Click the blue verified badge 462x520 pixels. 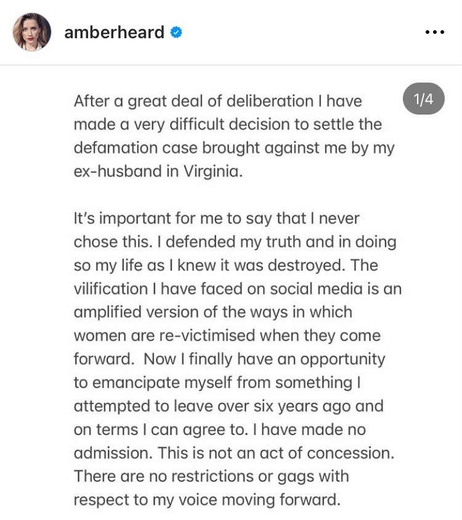click(x=176, y=32)
